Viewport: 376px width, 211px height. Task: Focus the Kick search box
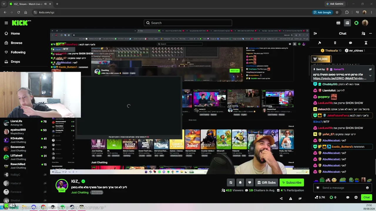(x=188, y=23)
